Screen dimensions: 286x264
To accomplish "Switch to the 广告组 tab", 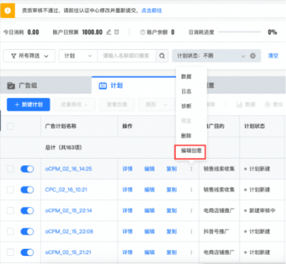I will click(x=46, y=86).
